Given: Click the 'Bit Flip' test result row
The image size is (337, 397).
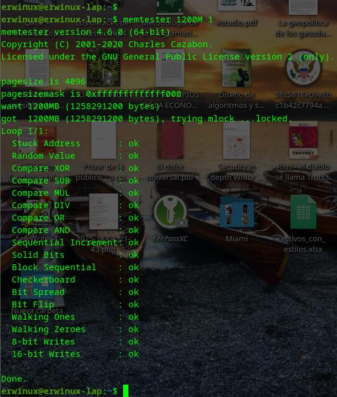Looking at the screenshot, I should pyautogui.click(x=75, y=305).
